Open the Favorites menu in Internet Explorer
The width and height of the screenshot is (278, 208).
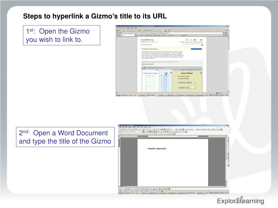tap(128, 28)
